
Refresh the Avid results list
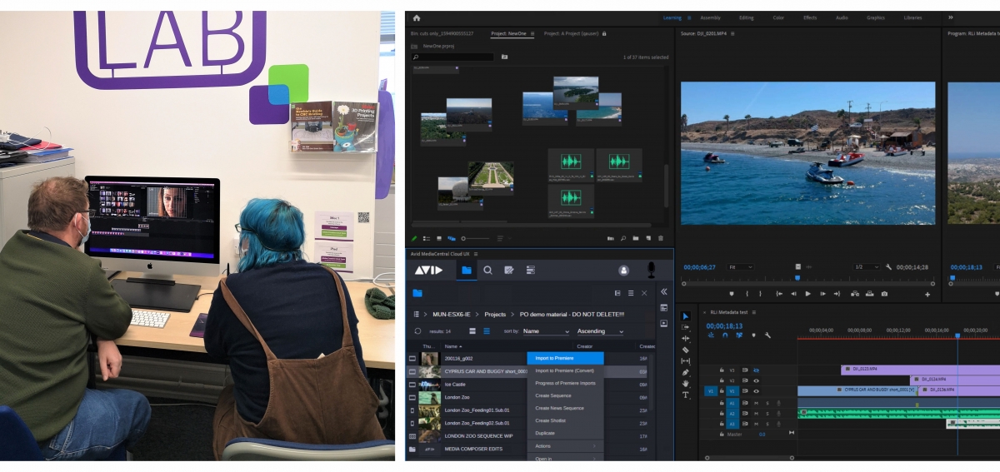pyautogui.click(x=417, y=331)
